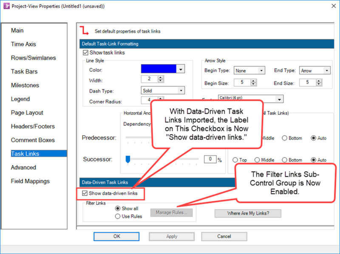Click the Apply button

coord(172,237)
